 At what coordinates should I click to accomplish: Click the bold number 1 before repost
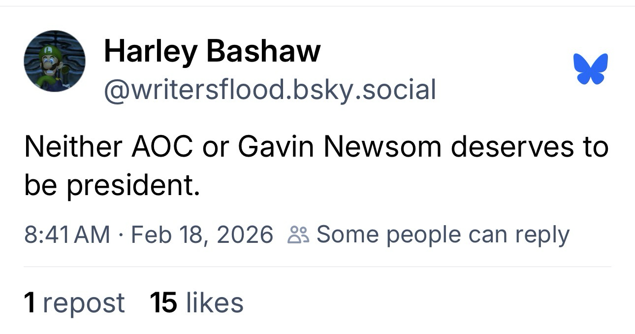coord(30,302)
